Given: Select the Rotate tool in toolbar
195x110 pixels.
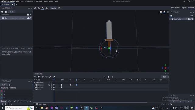Looking at the screenshot, I should 43,8.
